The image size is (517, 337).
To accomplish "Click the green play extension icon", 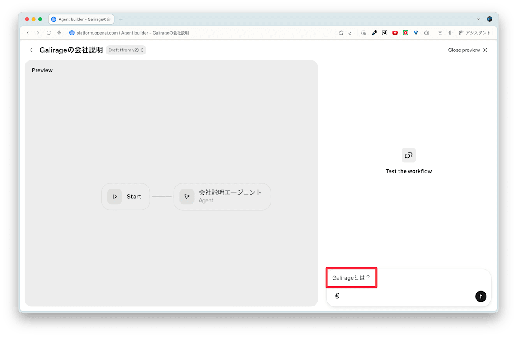I will coord(405,33).
